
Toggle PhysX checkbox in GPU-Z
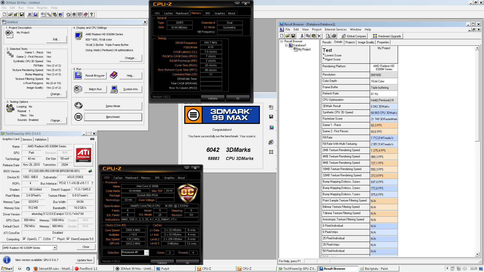pos(54,239)
